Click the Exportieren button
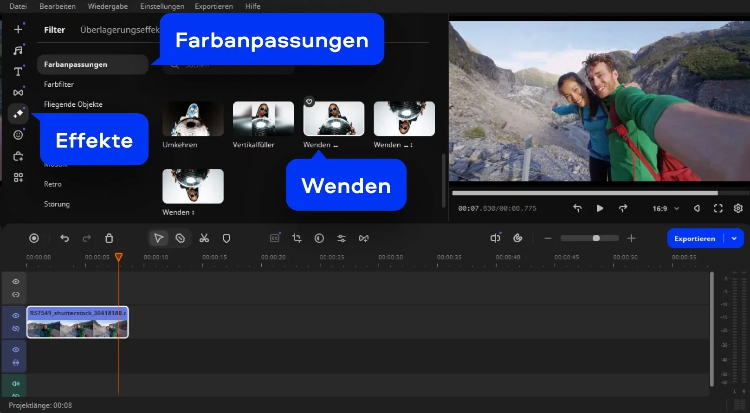750x413 pixels. (694, 239)
